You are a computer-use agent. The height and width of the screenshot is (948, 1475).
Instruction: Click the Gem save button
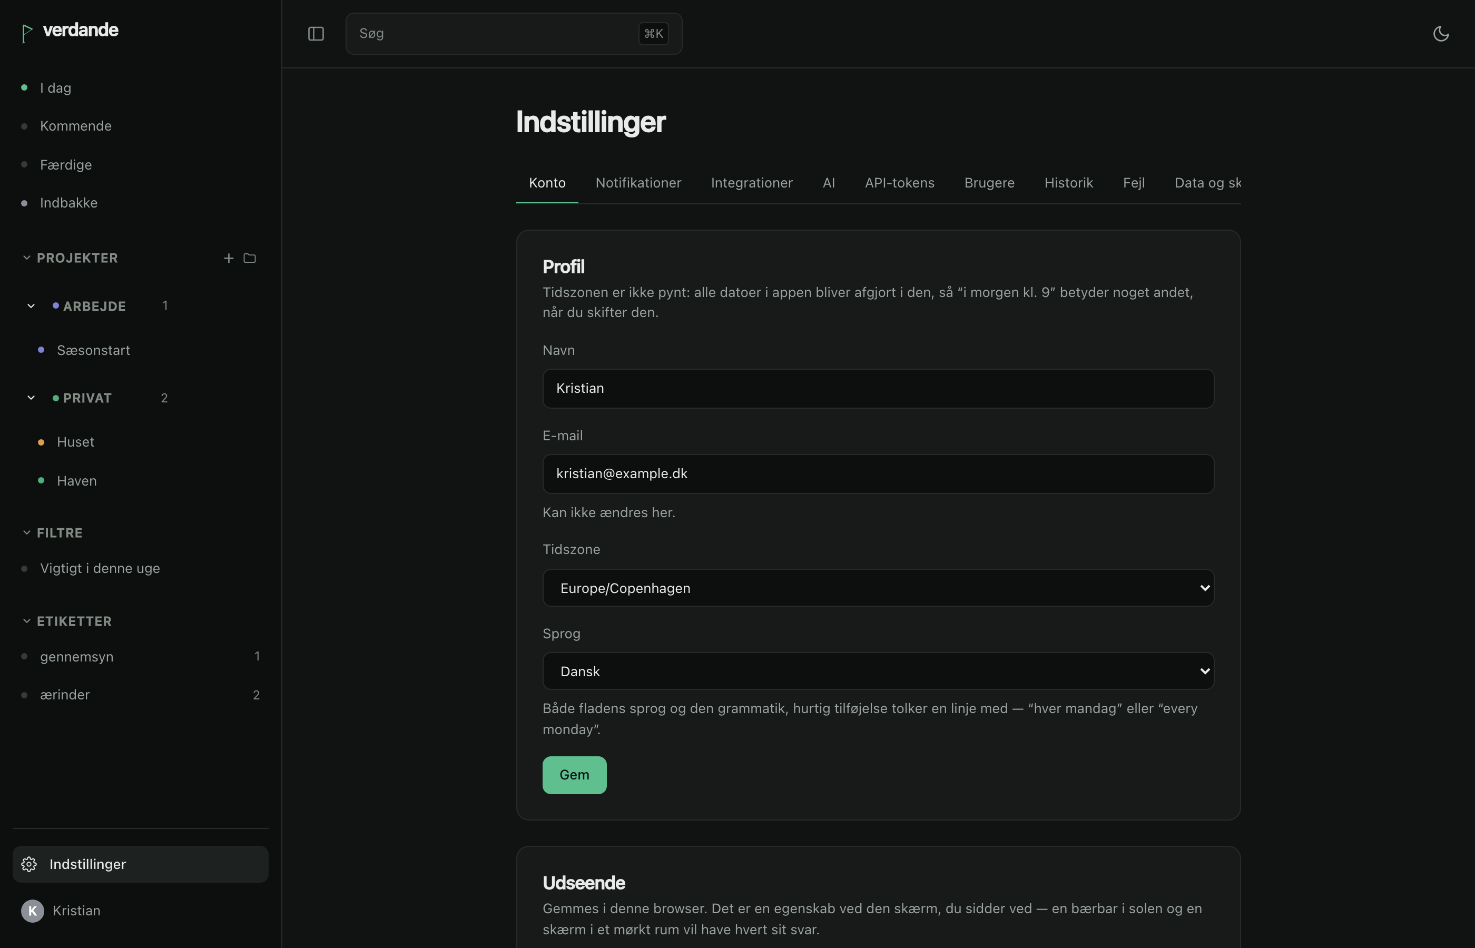(574, 775)
